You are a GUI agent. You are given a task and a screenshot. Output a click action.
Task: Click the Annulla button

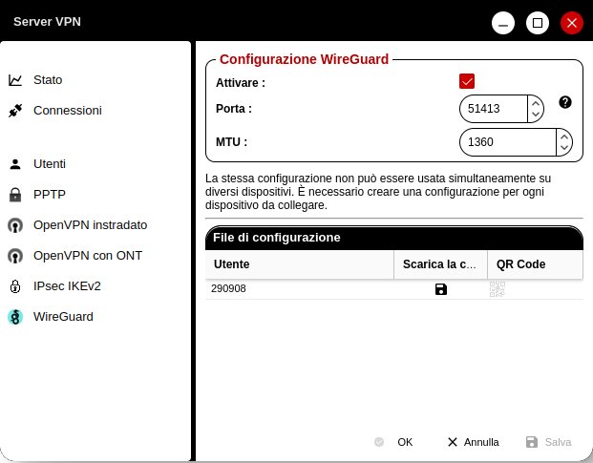click(473, 442)
